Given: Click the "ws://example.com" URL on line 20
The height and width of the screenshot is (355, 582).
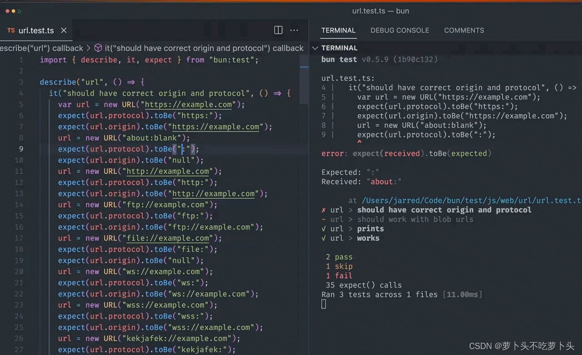Looking at the screenshot, I should pyautogui.click(x=163, y=272).
